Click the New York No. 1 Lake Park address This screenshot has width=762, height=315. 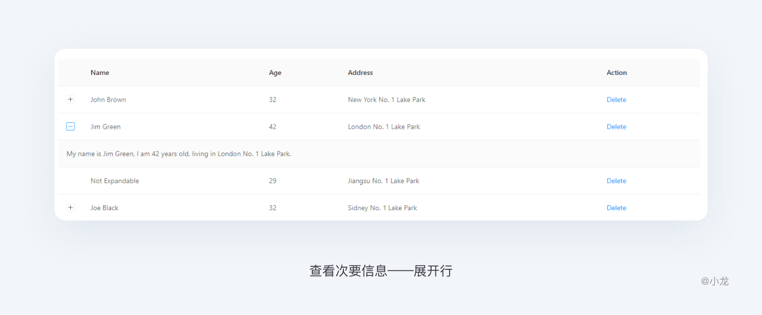click(386, 100)
